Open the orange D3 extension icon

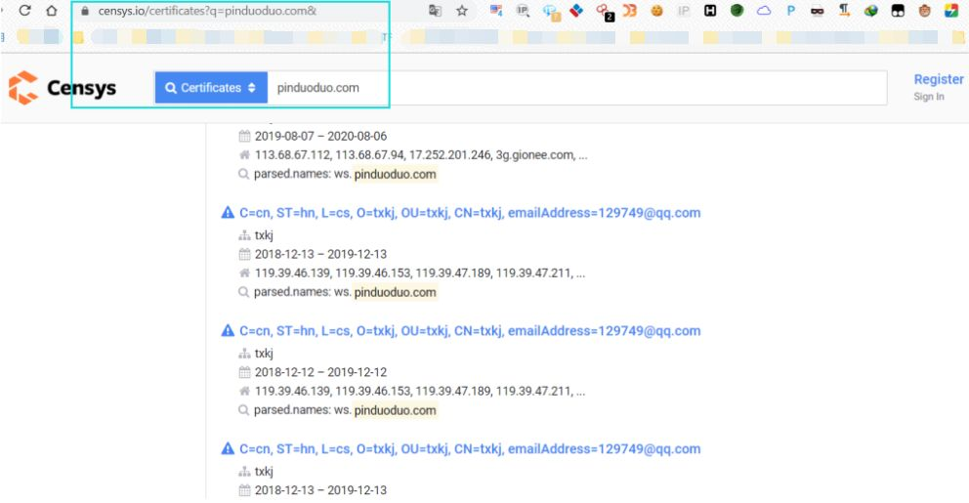click(x=630, y=11)
